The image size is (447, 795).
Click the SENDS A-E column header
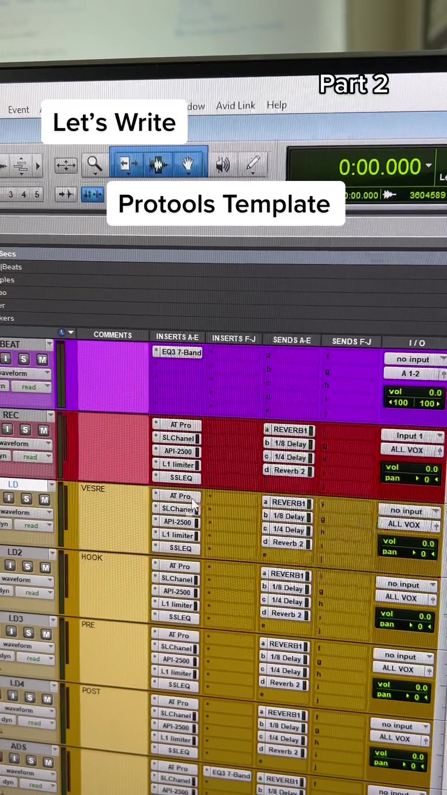coord(292,340)
